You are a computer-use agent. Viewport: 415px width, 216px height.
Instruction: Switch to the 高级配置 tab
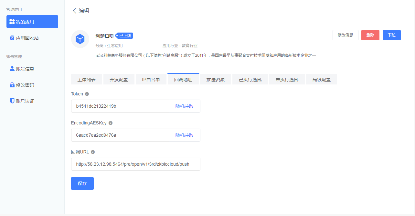click(x=321, y=79)
